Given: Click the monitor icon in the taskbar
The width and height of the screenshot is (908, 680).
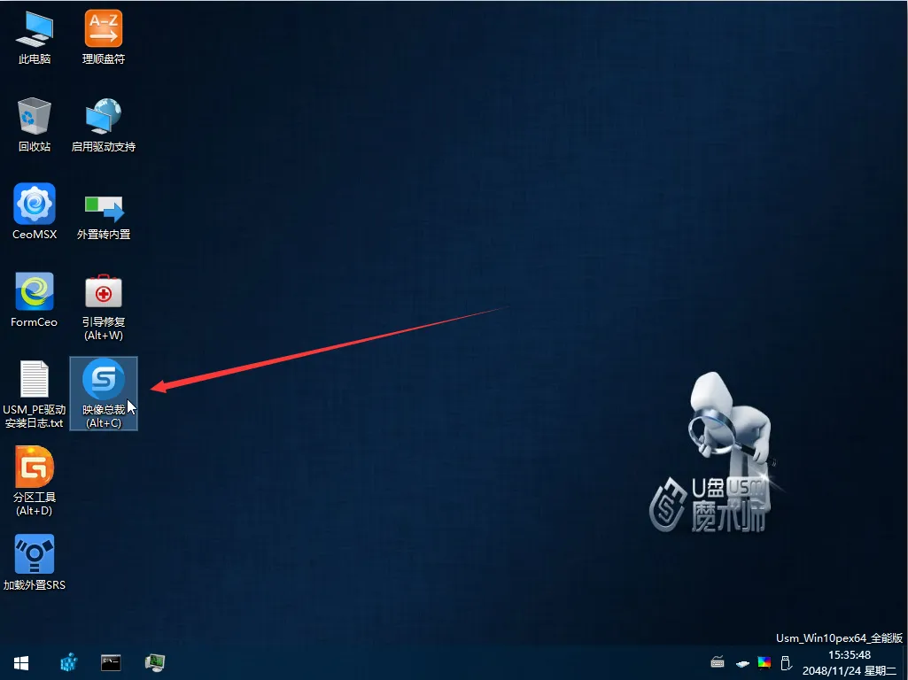Looking at the screenshot, I should click(x=155, y=662).
